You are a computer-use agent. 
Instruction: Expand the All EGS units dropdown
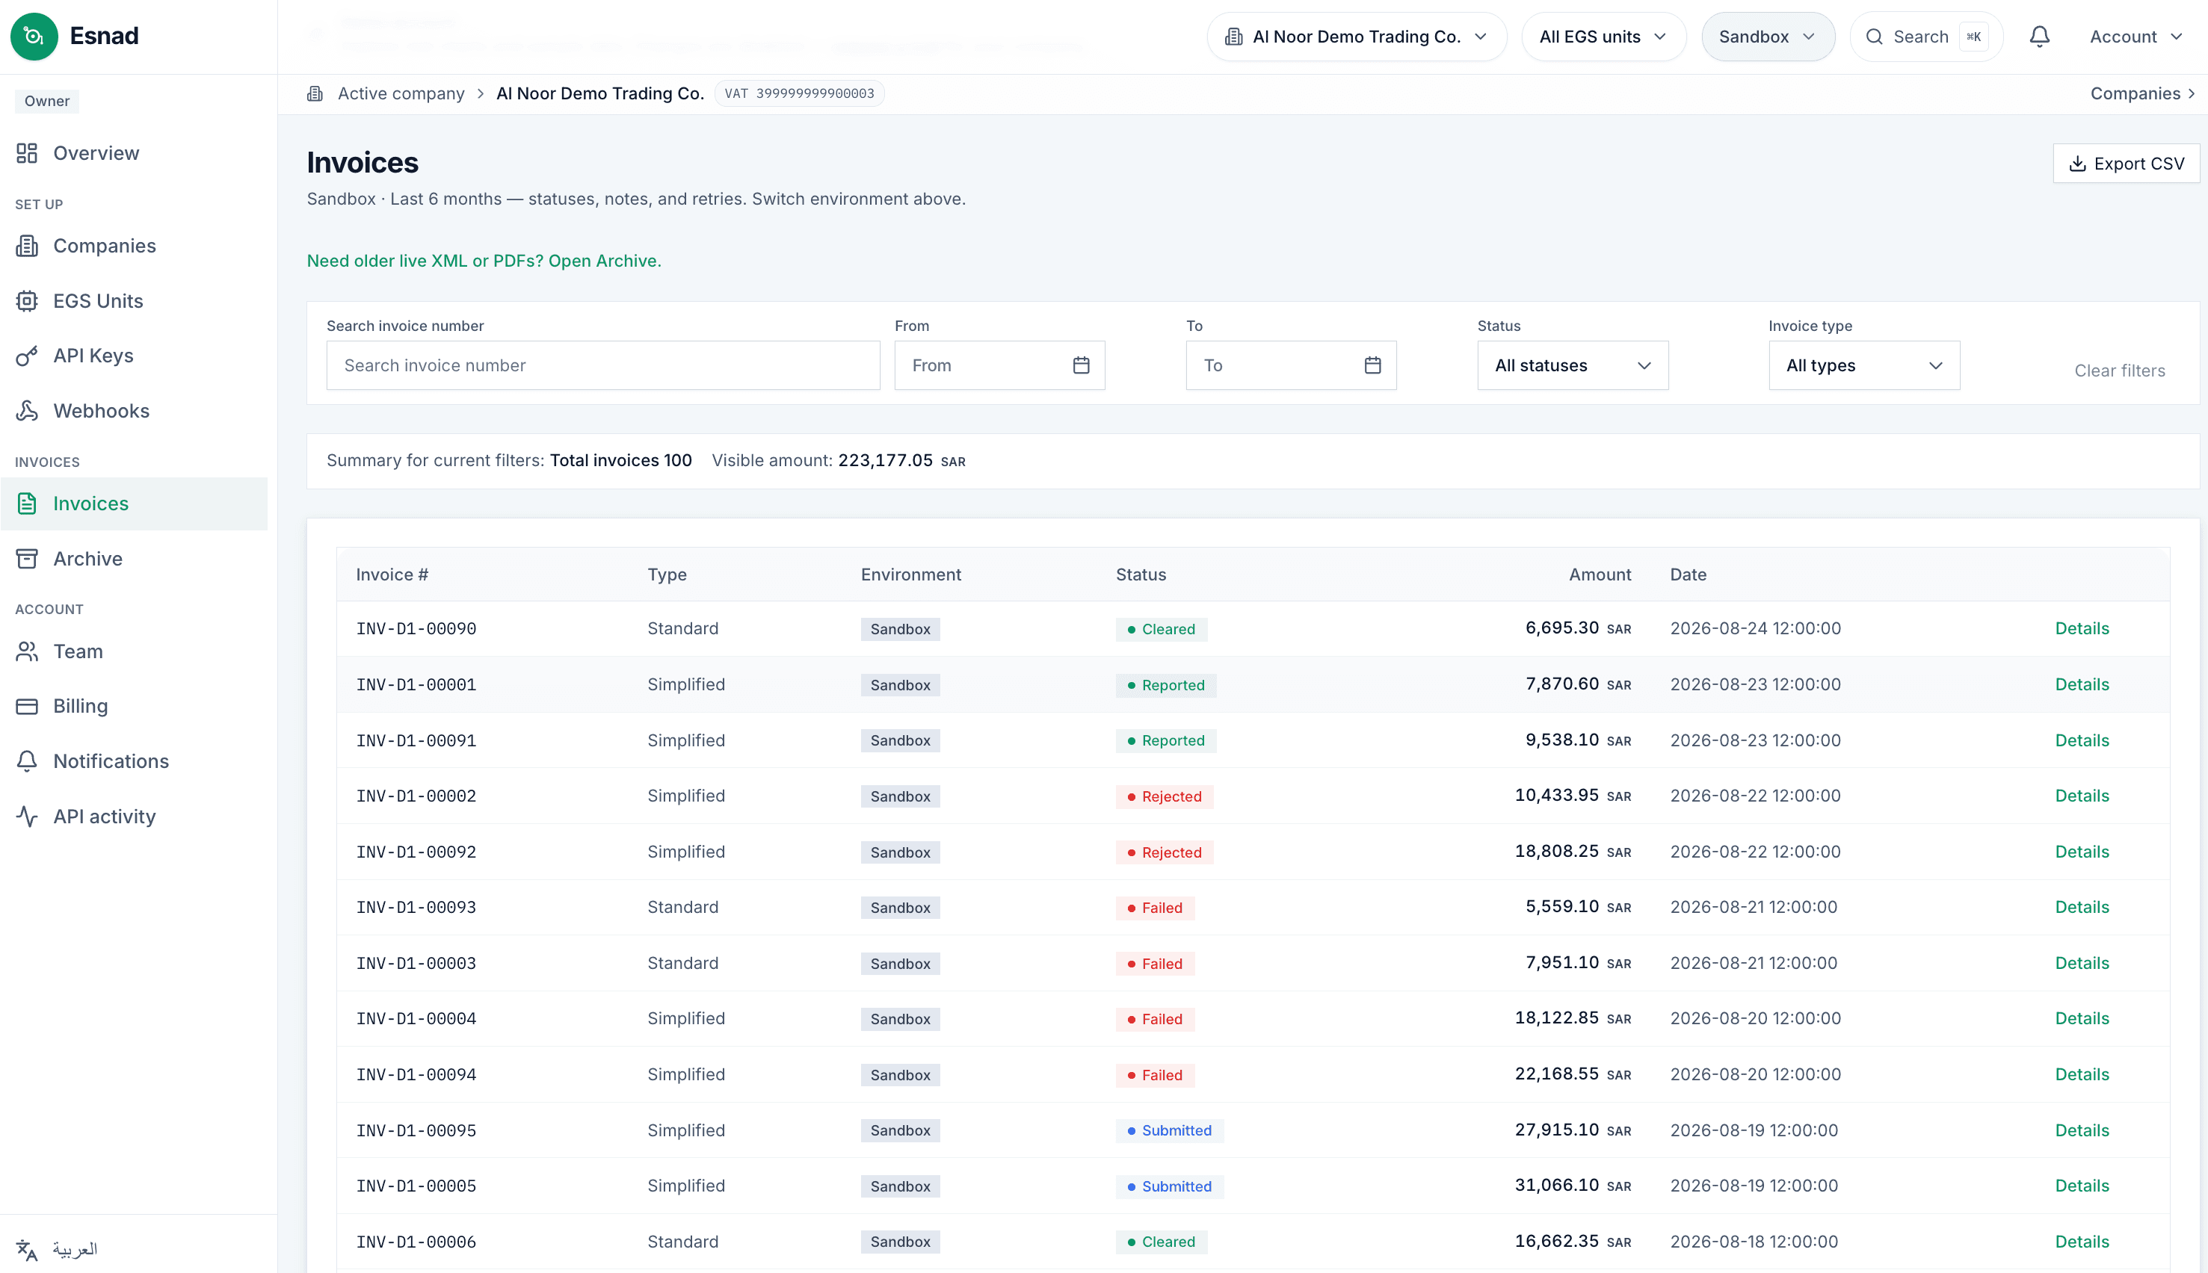click(1603, 37)
